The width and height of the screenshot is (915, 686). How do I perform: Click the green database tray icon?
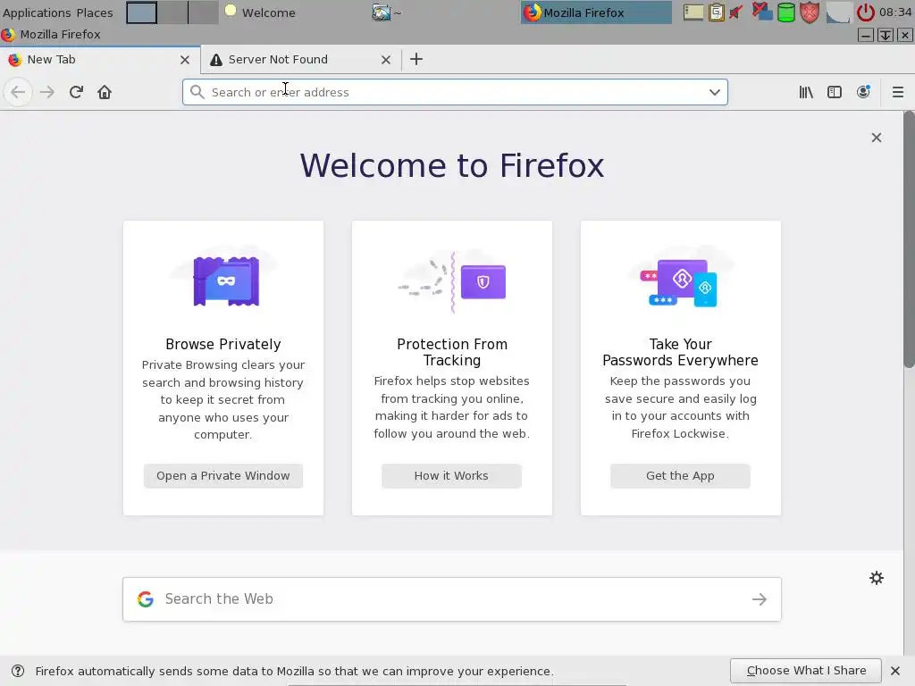[x=786, y=13]
